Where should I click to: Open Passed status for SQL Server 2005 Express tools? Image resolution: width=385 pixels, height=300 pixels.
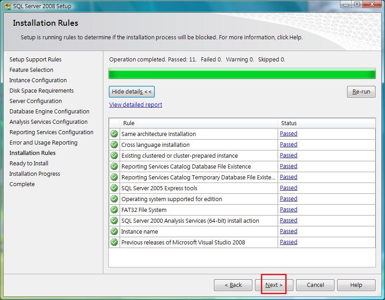(288, 187)
